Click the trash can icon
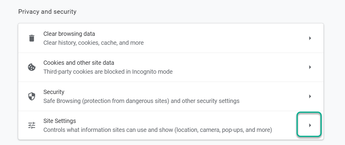Viewport: 345px width, 145px height. [x=32, y=38]
